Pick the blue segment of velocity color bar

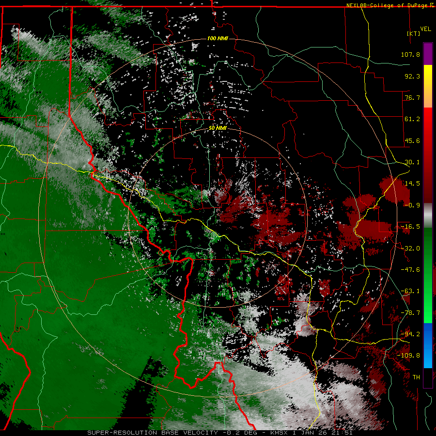pyautogui.click(x=428, y=345)
